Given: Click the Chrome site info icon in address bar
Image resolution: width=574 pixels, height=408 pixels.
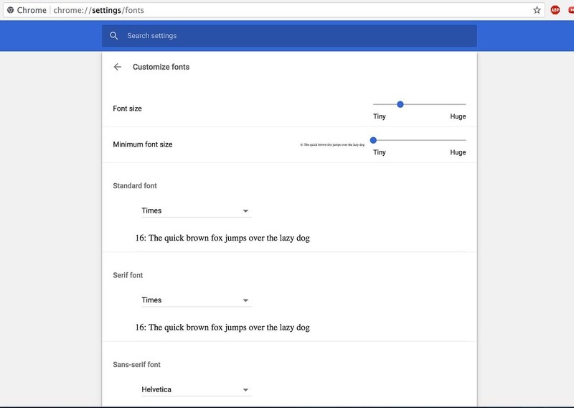Looking at the screenshot, I should [10, 10].
